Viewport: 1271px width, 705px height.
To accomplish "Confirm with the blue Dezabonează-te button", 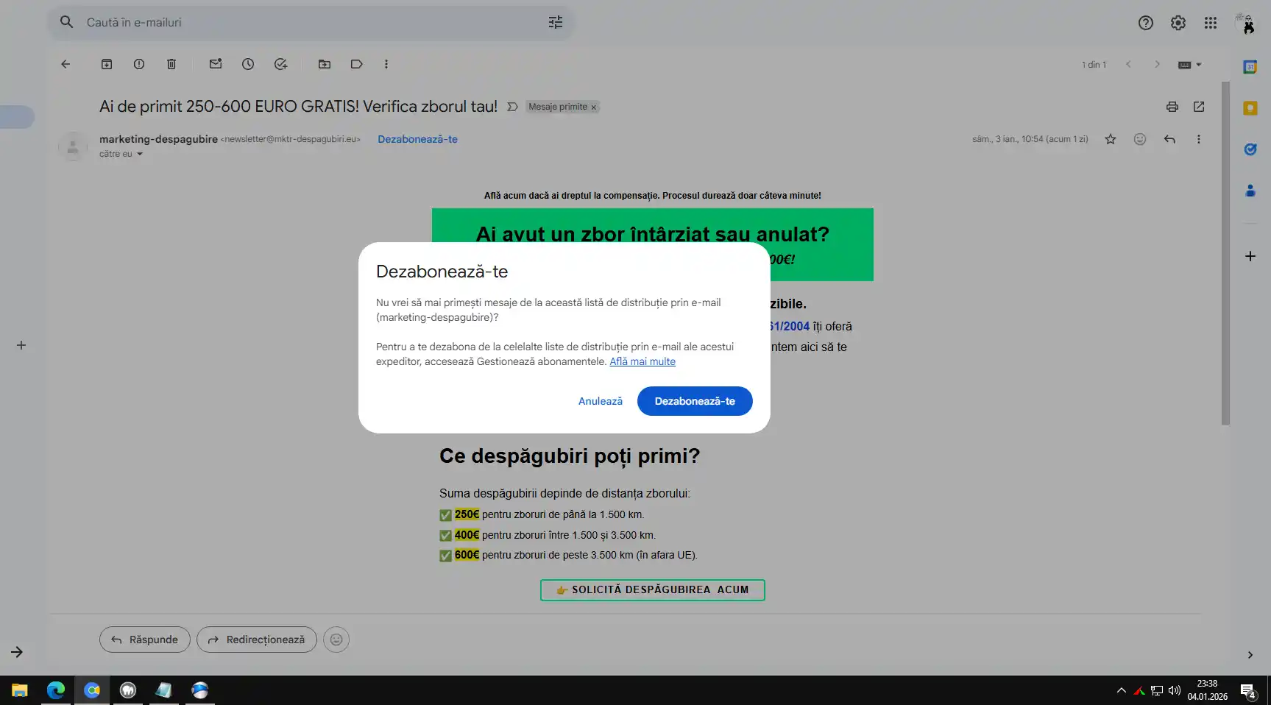I will pyautogui.click(x=694, y=401).
